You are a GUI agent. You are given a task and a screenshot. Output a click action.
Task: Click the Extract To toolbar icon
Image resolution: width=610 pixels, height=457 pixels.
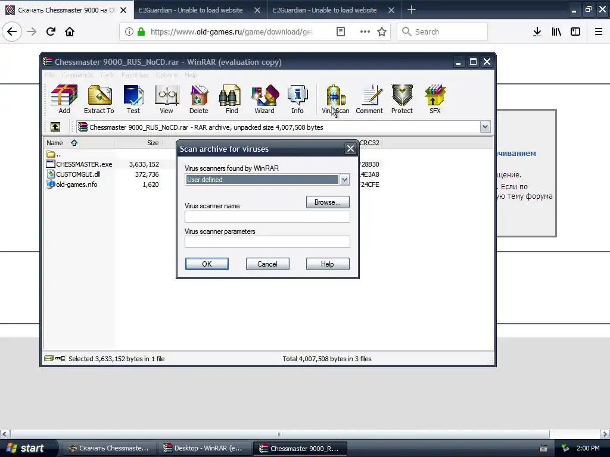(x=99, y=99)
